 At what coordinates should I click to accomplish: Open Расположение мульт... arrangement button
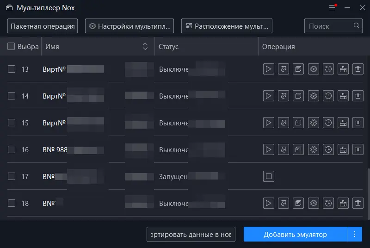point(227,26)
